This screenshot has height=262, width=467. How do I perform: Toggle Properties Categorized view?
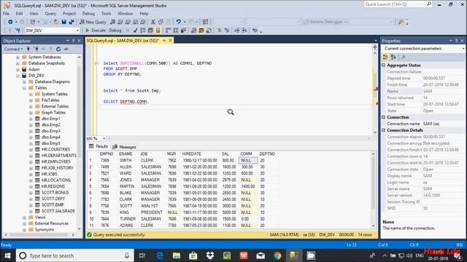pos(386,57)
